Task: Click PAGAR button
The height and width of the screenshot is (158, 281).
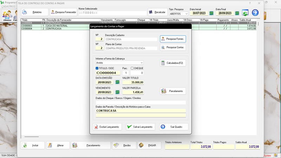Action: [x=149, y=145]
